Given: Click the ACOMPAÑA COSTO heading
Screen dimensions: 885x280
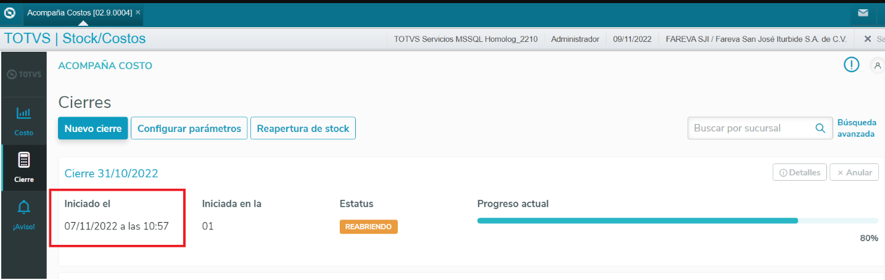Looking at the screenshot, I should tap(105, 66).
